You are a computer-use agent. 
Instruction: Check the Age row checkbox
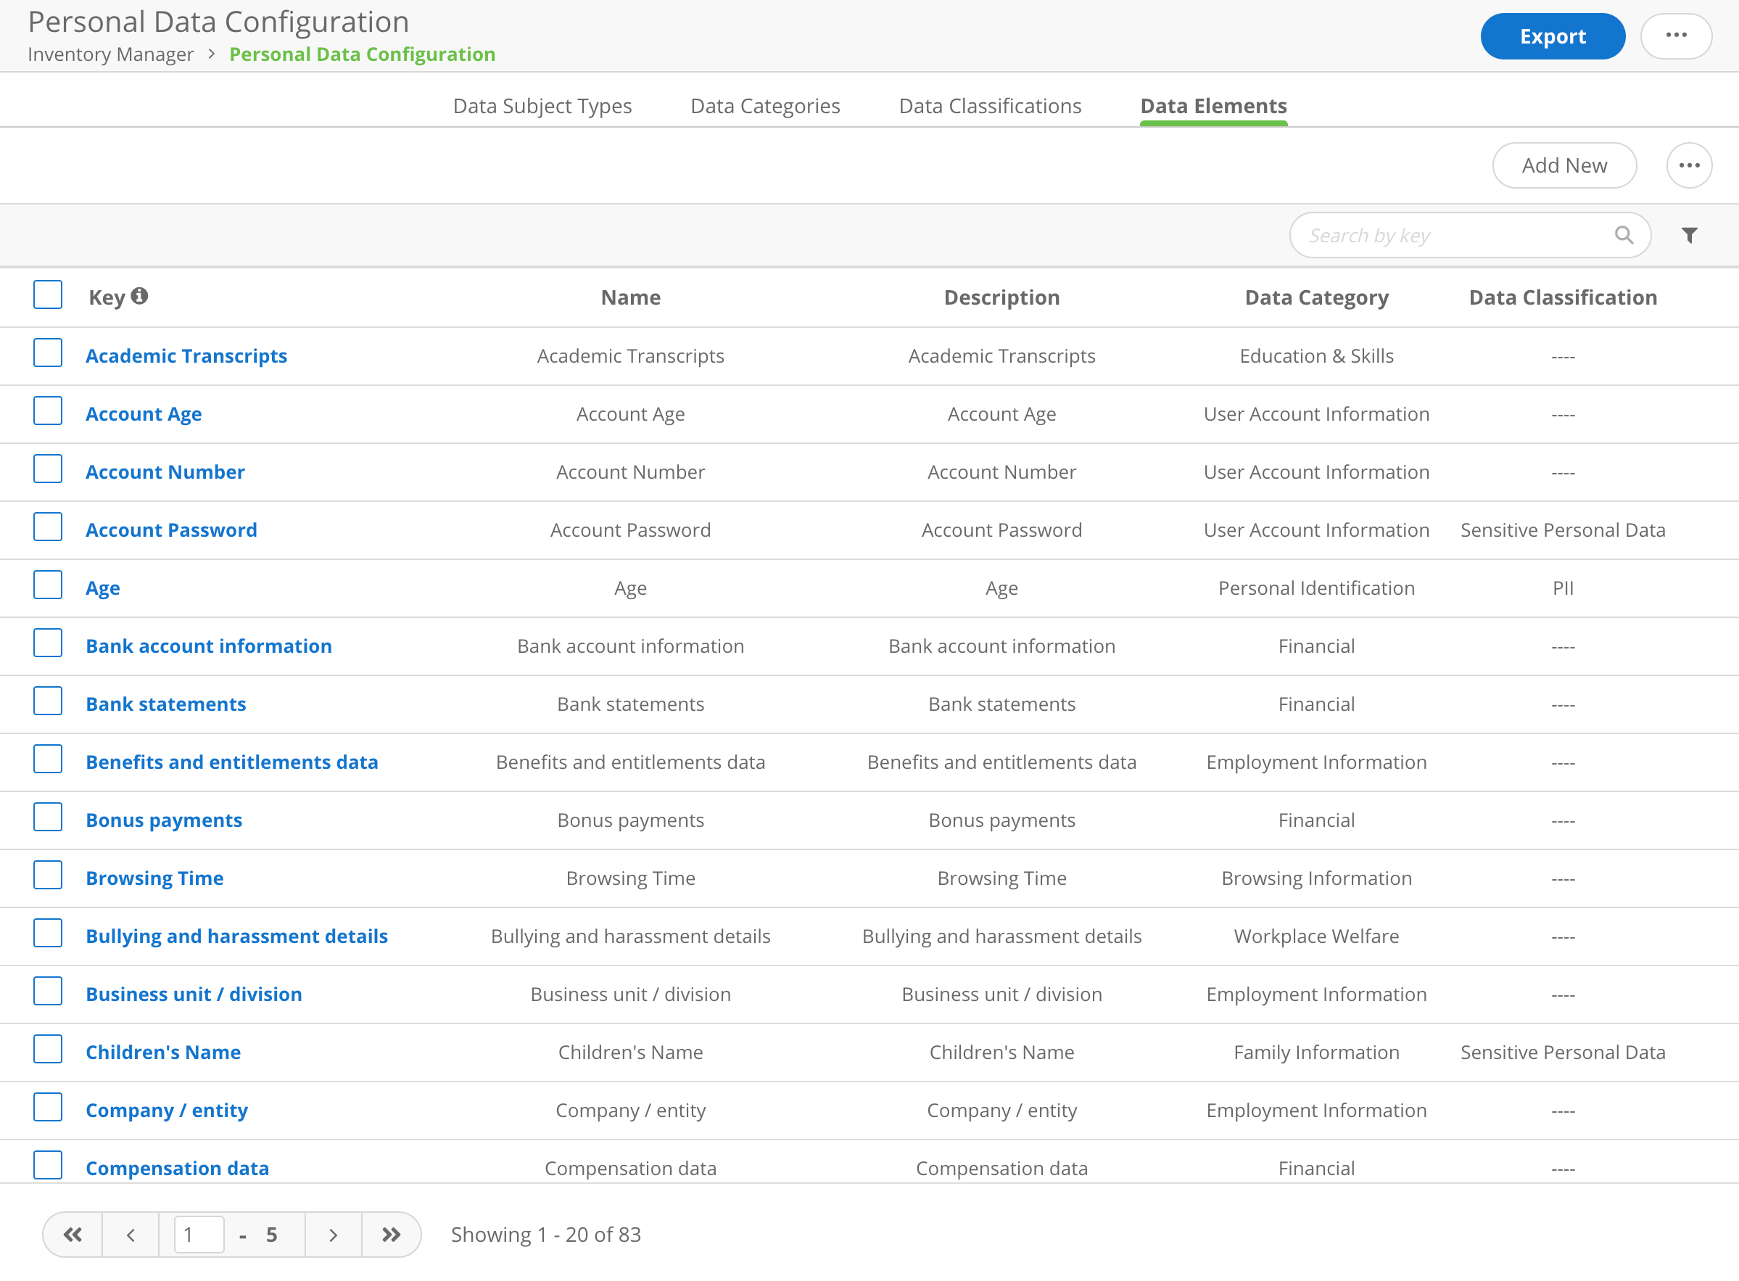tap(47, 585)
